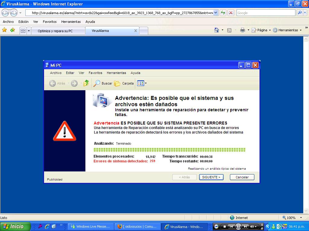Open a new blank tab
The height and width of the screenshot is (231, 309).
144,31
